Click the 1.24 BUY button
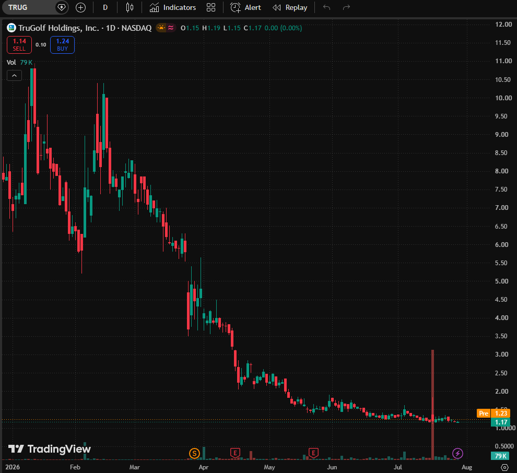This screenshot has height=473, width=517. click(62, 44)
